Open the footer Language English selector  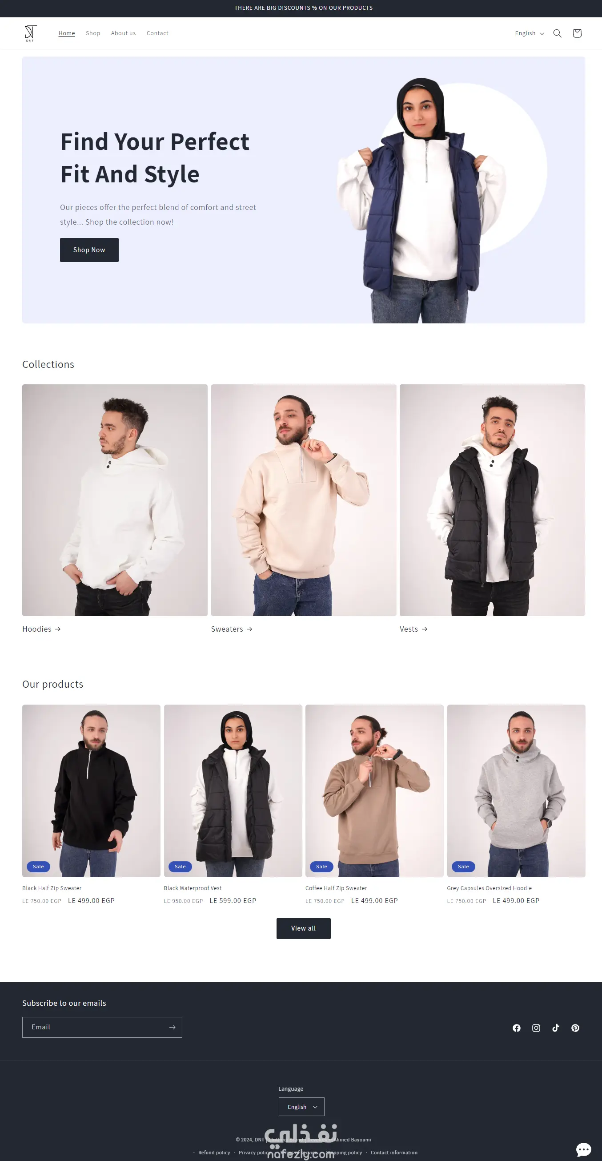[x=301, y=1106]
